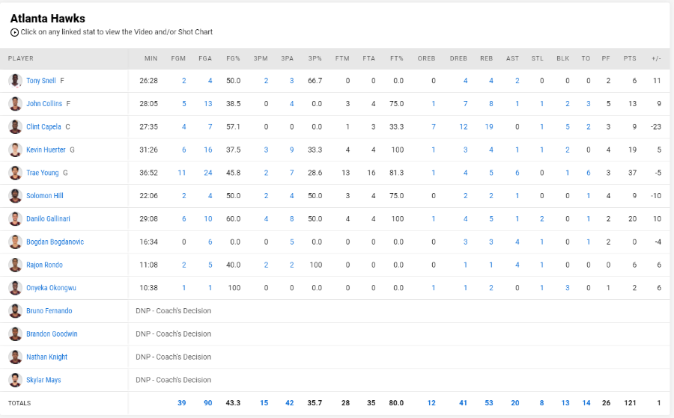This screenshot has height=418, width=674.
Task: Click team total 121 points value
Action: pos(630,403)
